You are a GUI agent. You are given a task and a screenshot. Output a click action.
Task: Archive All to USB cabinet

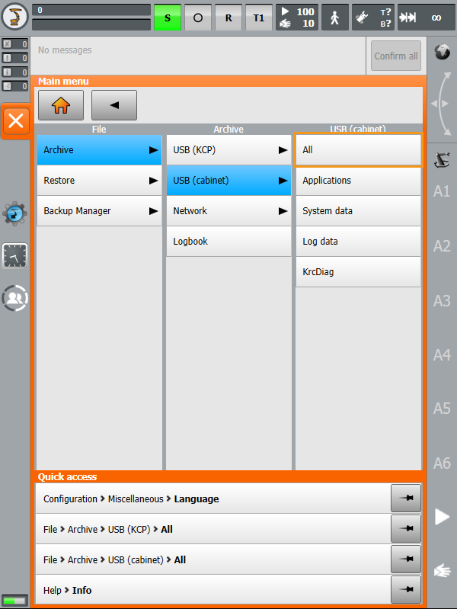click(x=358, y=150)
